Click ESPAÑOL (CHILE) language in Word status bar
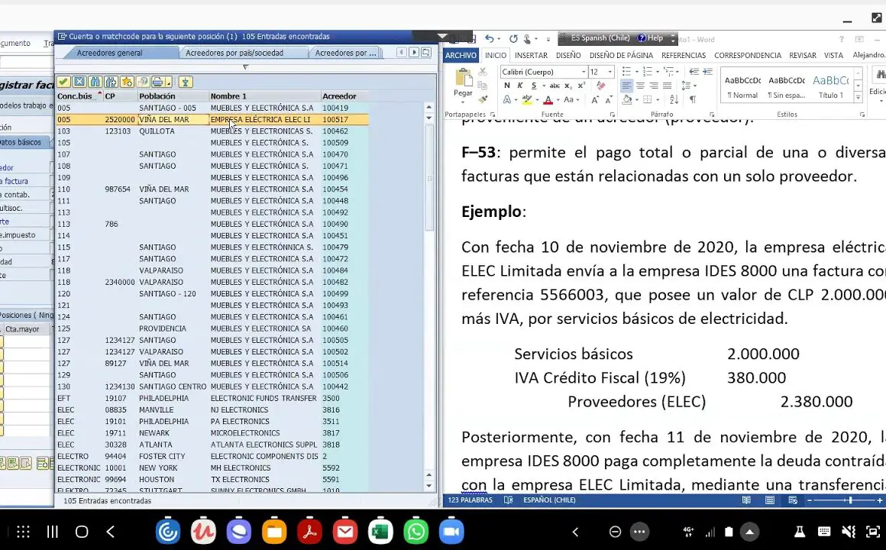This screenshot has height=550, width=886. tap(549, 500)
